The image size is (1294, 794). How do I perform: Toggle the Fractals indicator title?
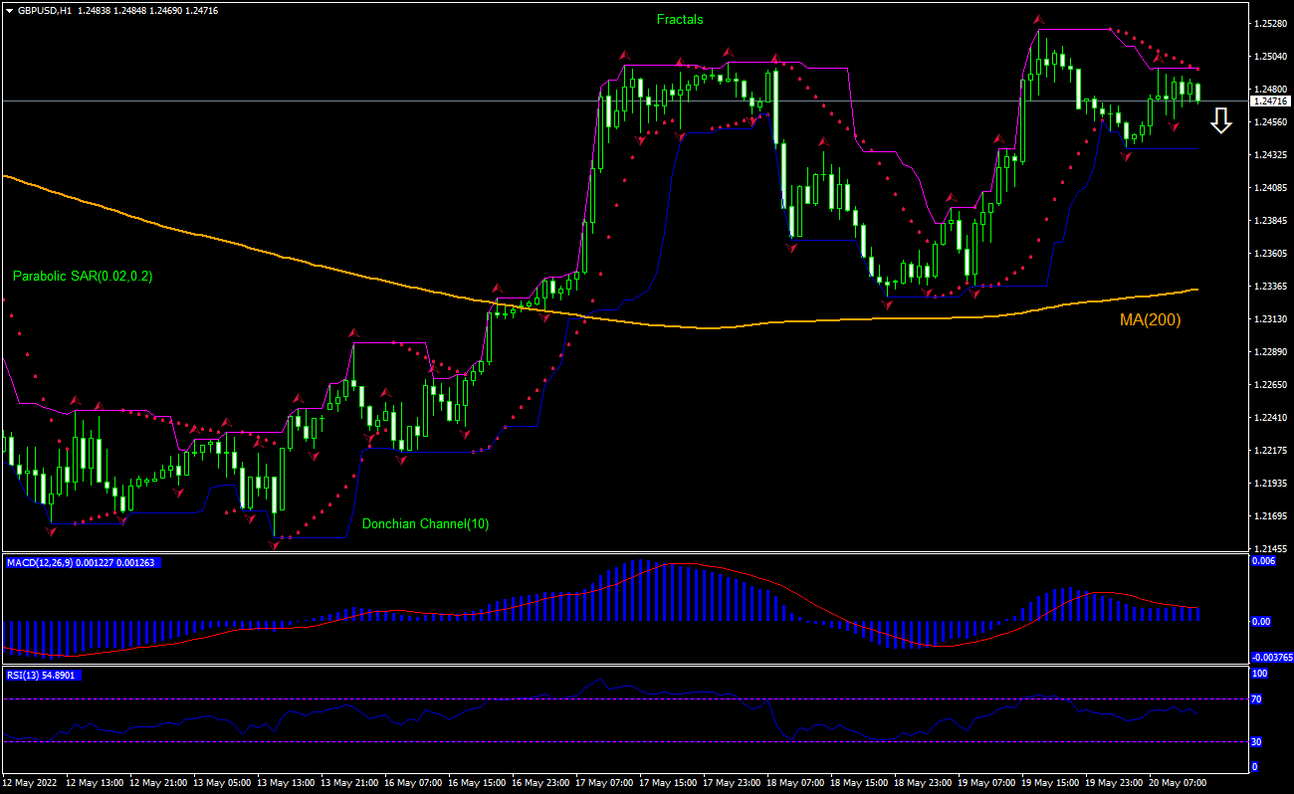pos(678,19)
